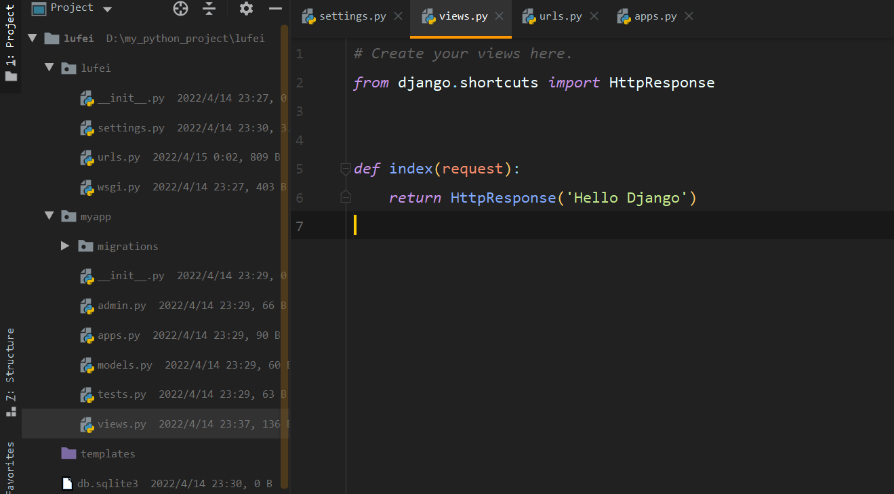
Task: Close the apps.py editor tab
Action: [689, 16]
